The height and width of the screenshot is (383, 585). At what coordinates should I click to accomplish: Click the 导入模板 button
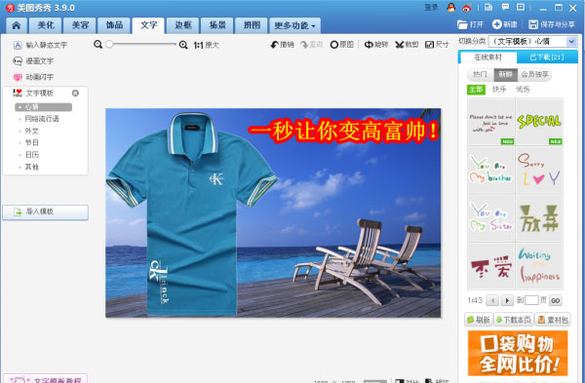click(46, 211)
